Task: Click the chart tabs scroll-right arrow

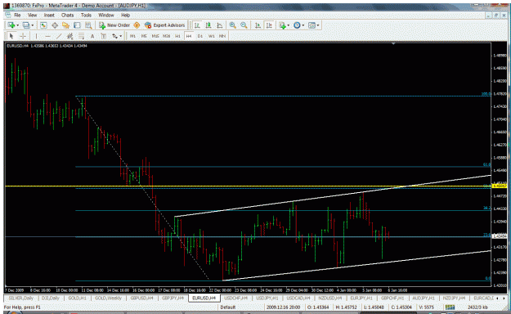Action: (x=504, y=298)
